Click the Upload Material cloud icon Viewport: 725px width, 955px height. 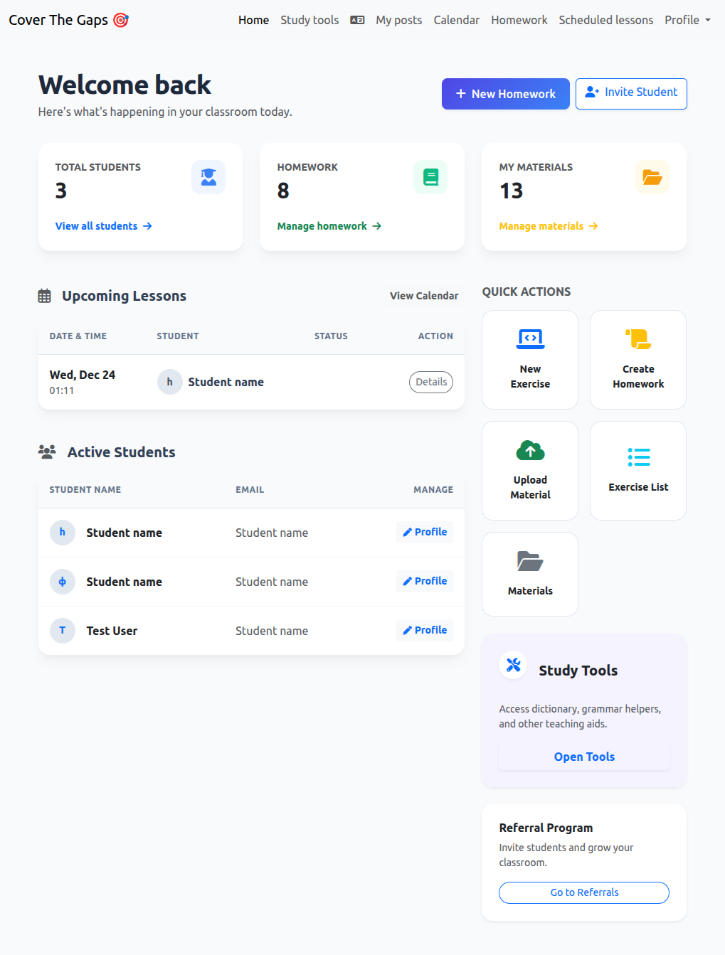529,450
